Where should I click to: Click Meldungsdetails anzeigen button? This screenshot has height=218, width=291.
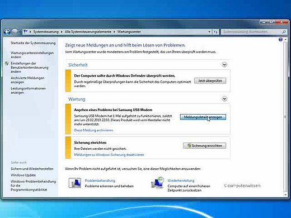[203, 117]
